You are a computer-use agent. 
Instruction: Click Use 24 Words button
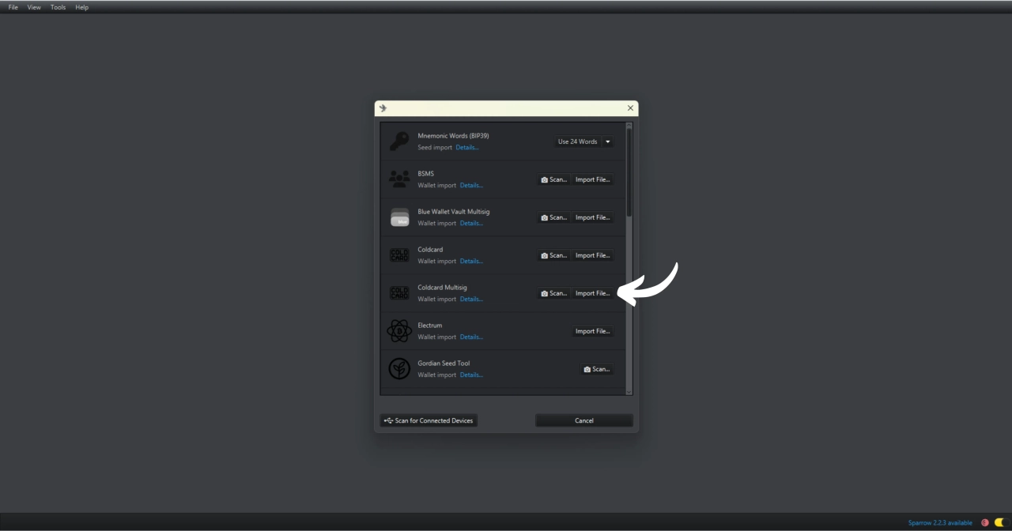[x=577, y=141]
